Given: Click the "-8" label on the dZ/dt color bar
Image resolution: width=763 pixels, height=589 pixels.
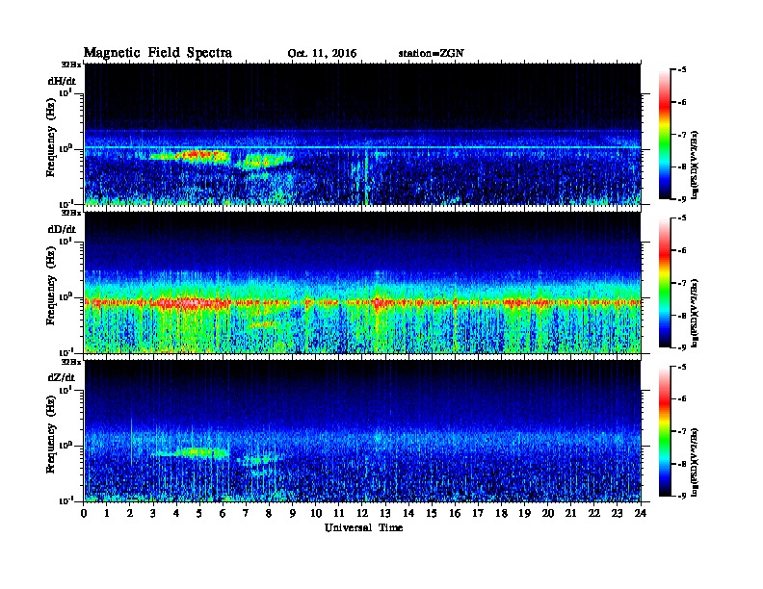Looking at the screenshot, I should coord(682,464).
